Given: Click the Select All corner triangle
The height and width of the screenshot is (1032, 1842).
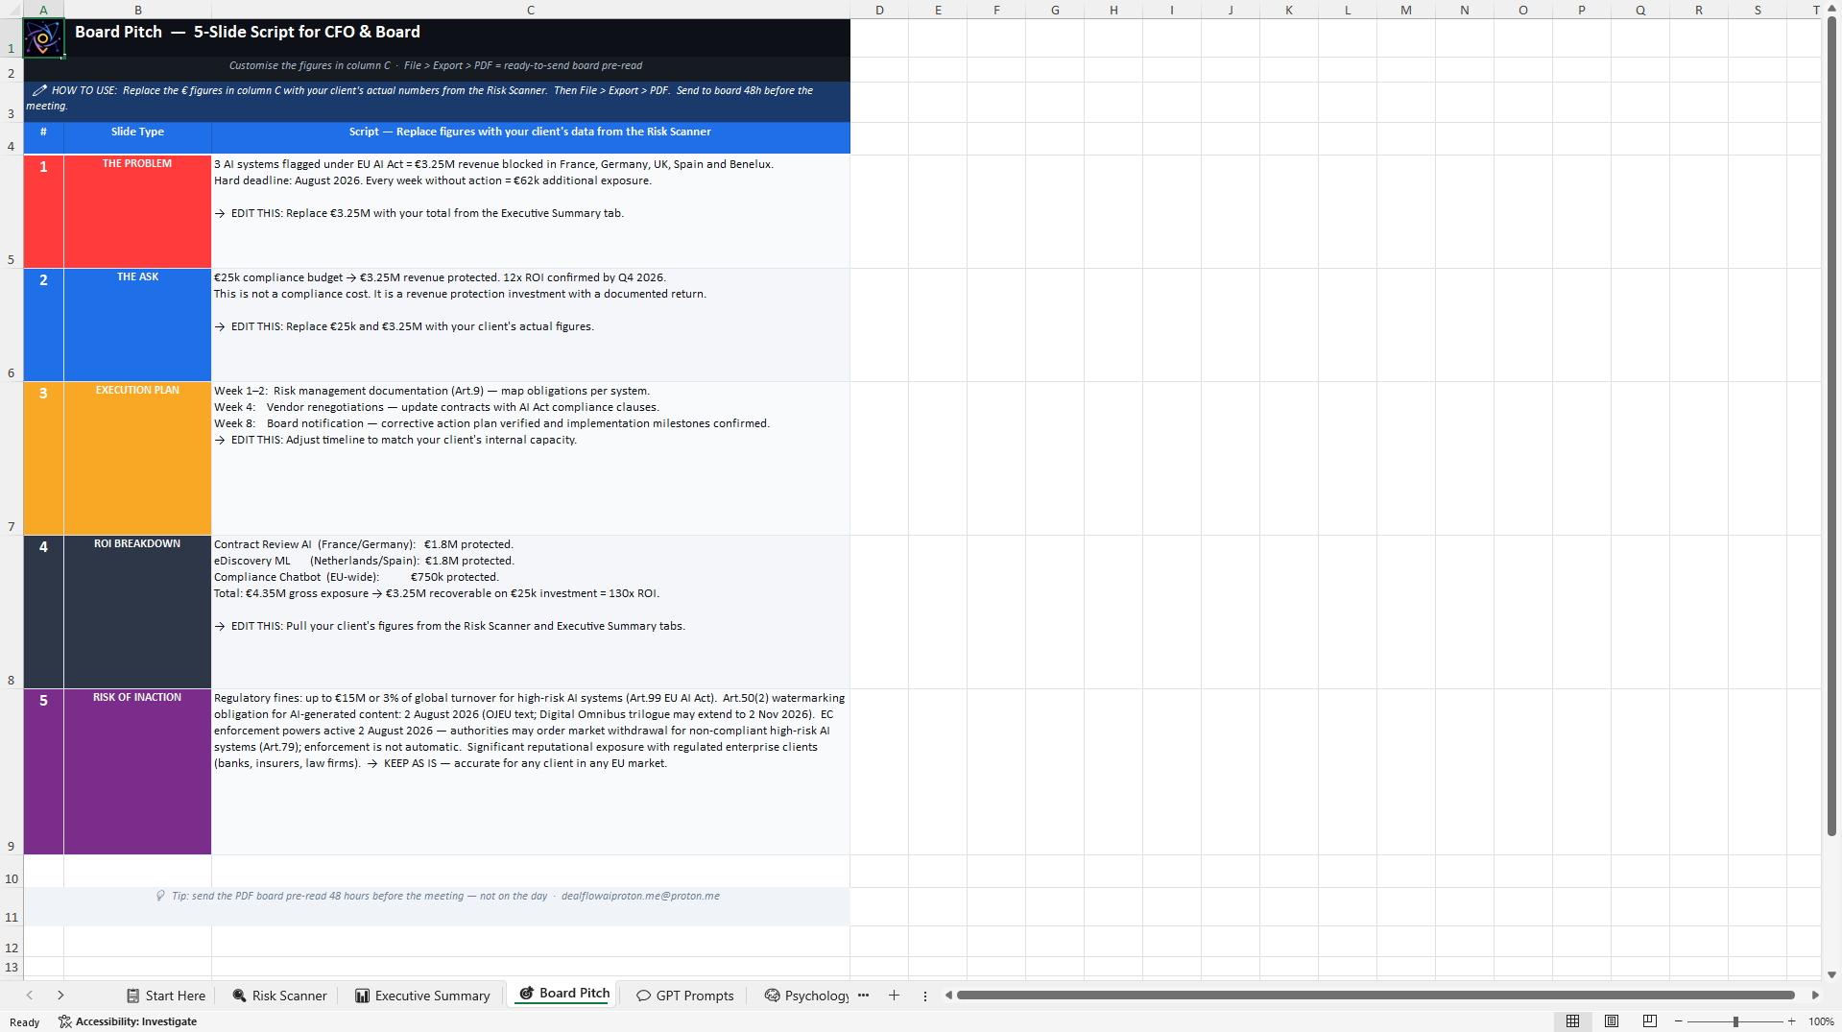Looking at the screenshot, I should pos(12,10).
